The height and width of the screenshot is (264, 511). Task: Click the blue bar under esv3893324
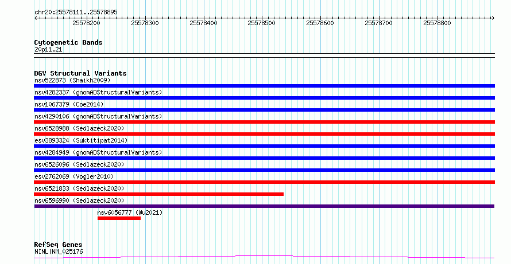[264, 146]
